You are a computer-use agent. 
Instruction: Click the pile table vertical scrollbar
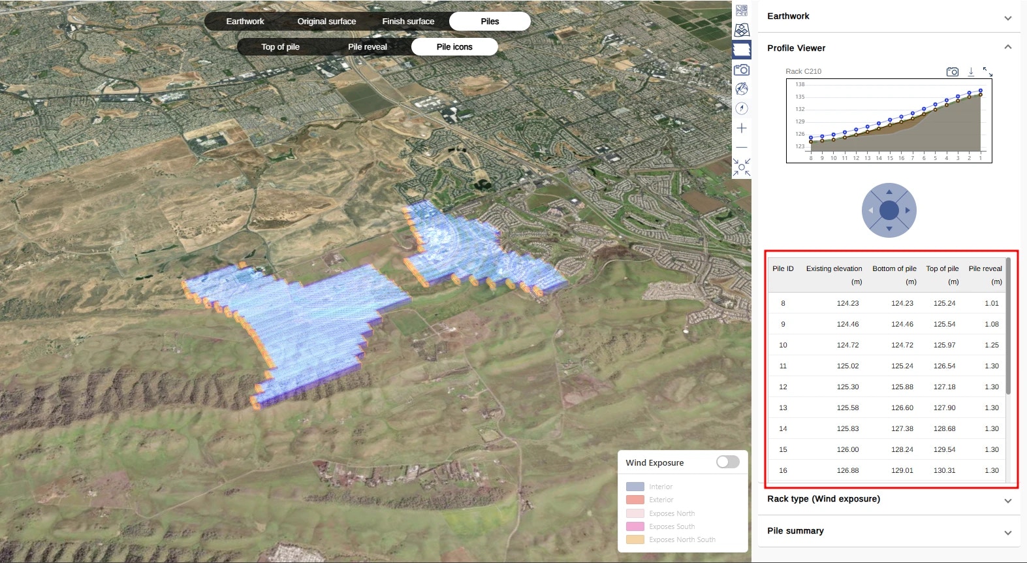[x=1008, y=327]
